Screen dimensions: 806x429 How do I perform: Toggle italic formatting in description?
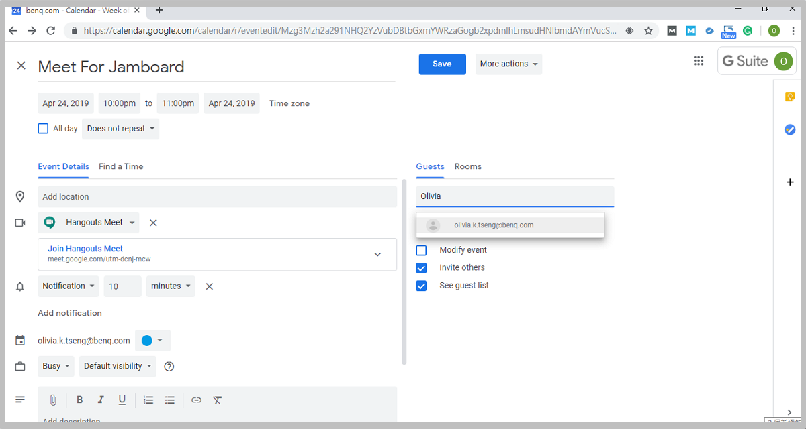[101, 400]
